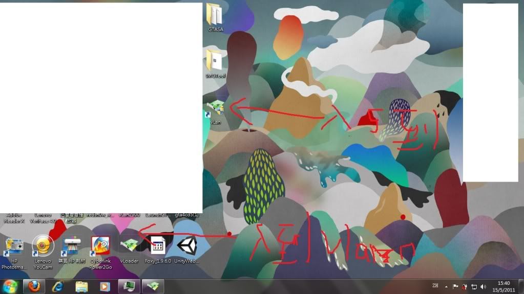Open Windows Explorer from the taskbar
Image resolution: width=524 pixels, height=294 pixels.
pyautogui.click(x=81, y=286)
